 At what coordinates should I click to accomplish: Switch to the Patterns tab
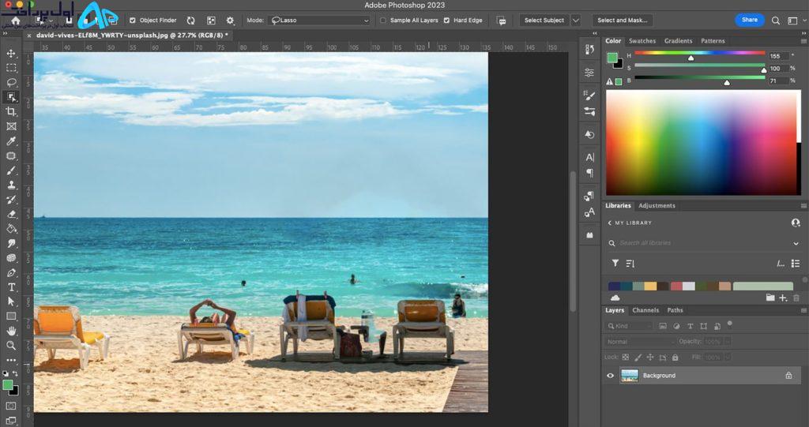(713, 41)
